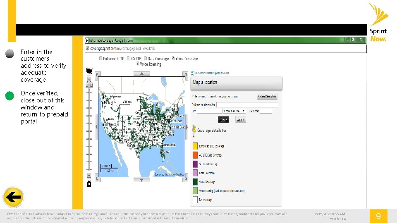
Task: Click the Address or intersection field
Action: click(247, 104)
